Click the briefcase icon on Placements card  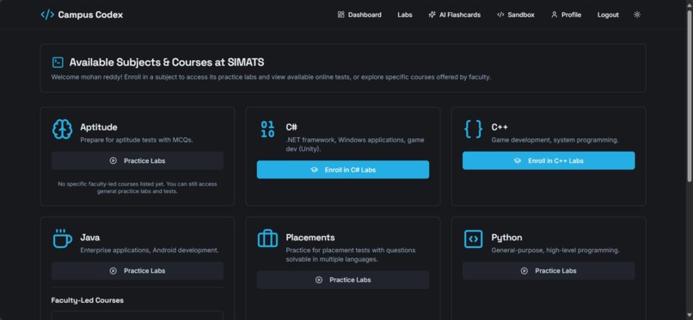[267, 238]
